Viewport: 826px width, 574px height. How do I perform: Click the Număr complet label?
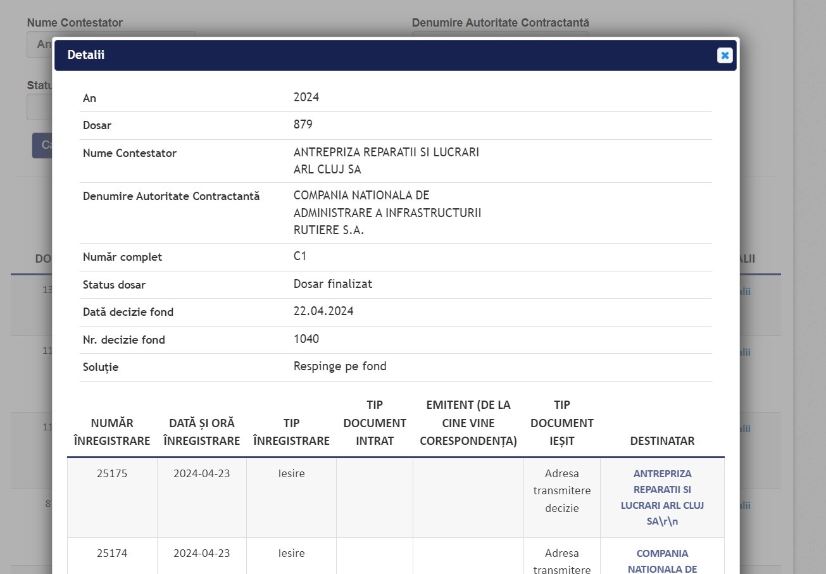point(122,257)
